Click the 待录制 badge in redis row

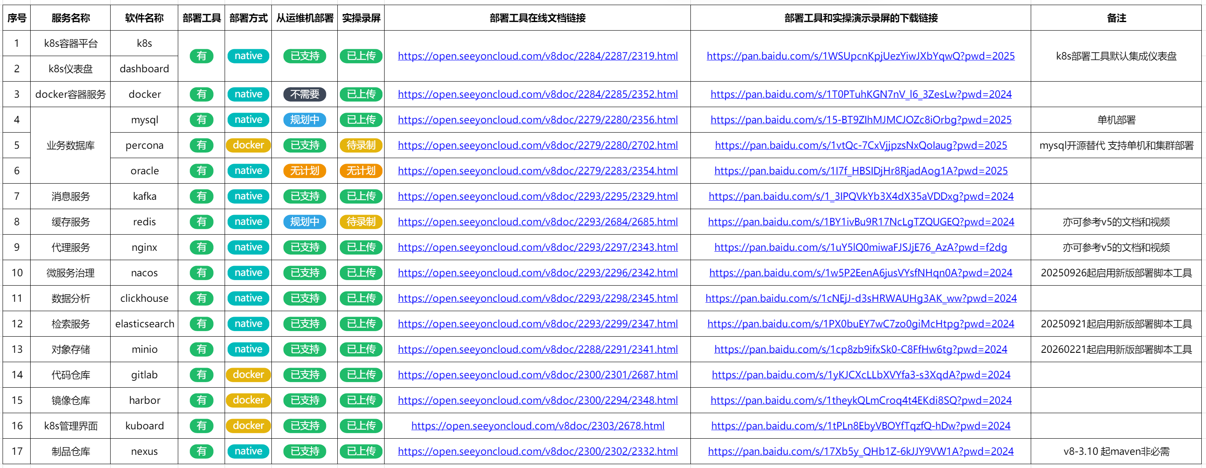361,222
